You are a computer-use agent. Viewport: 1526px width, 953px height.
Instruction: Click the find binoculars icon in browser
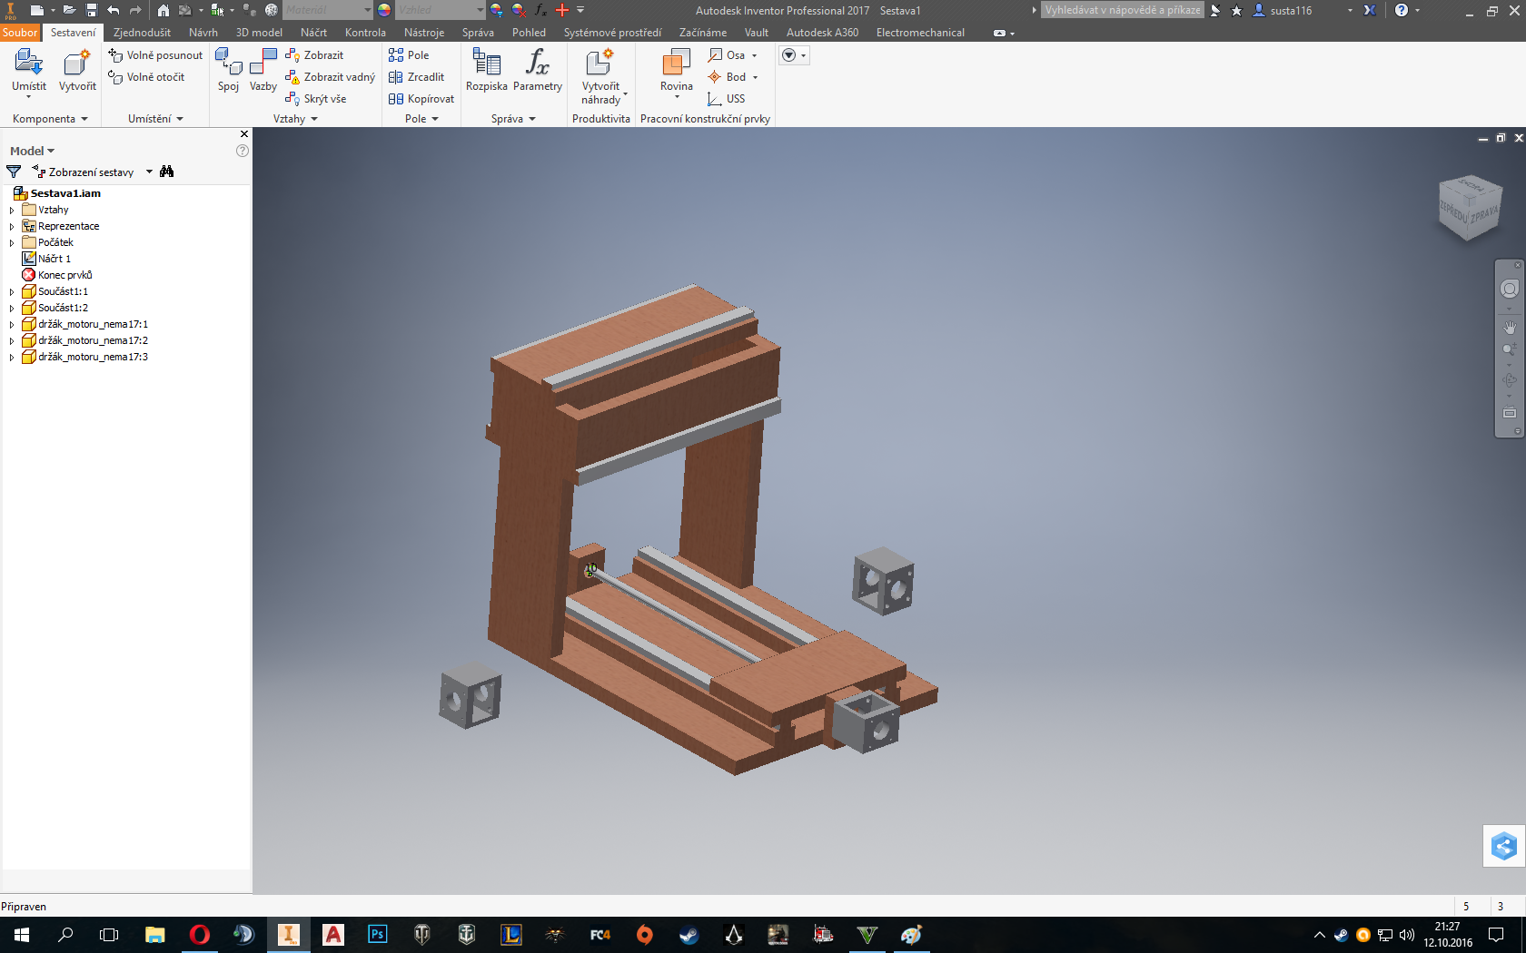pos(166,172)
